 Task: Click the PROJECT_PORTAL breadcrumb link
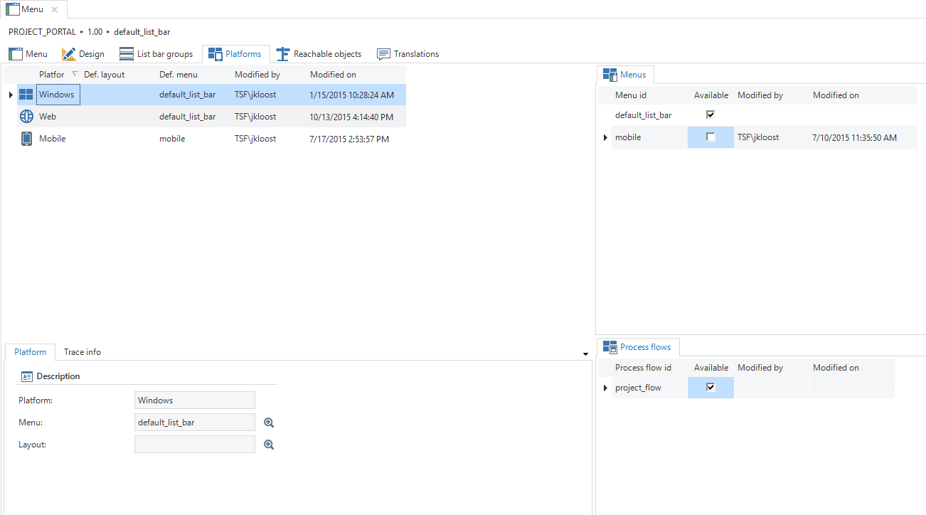click(42, 32)
